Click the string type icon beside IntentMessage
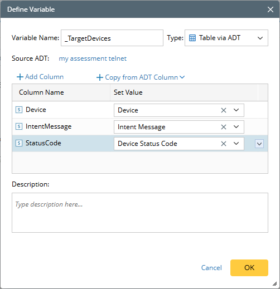 tap(19, 126)
